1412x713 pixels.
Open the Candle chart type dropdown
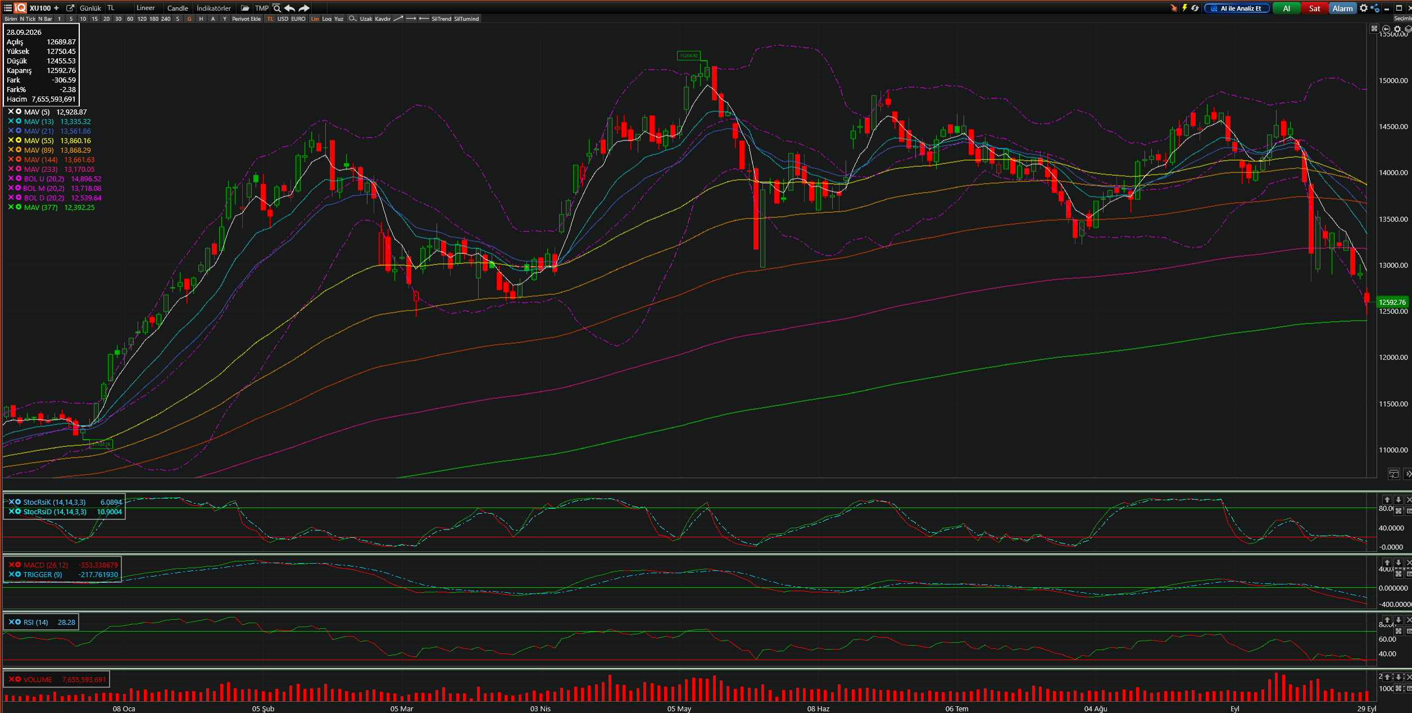[x=178, y=8]
